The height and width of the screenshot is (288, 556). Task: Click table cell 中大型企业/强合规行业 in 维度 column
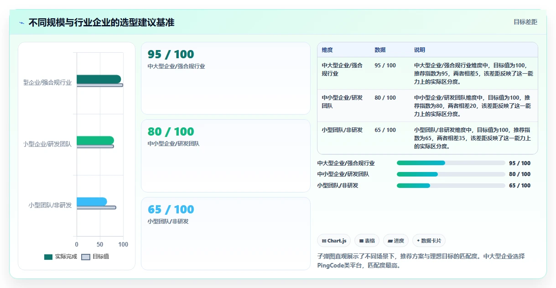click(342, 70)
